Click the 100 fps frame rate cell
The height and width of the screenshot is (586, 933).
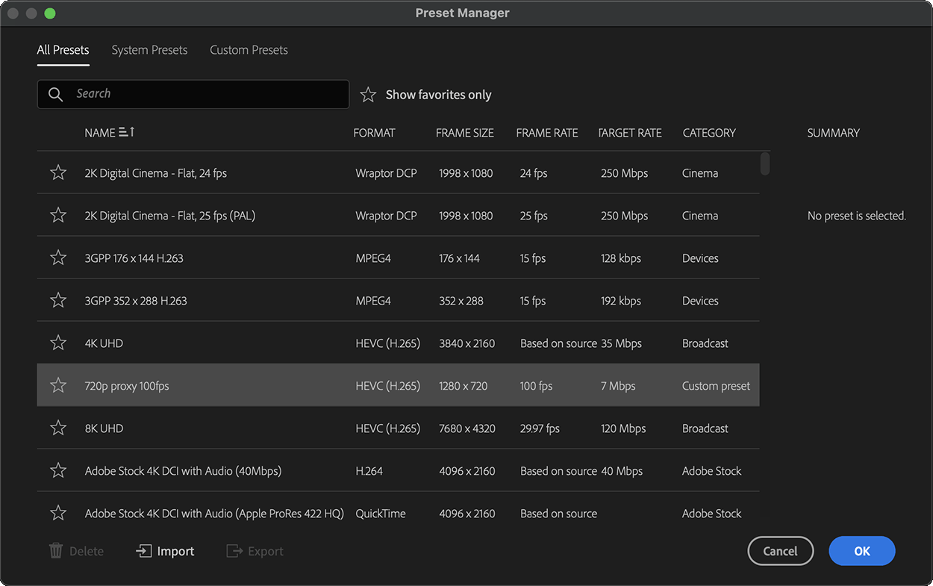click(x=537, y=386)
